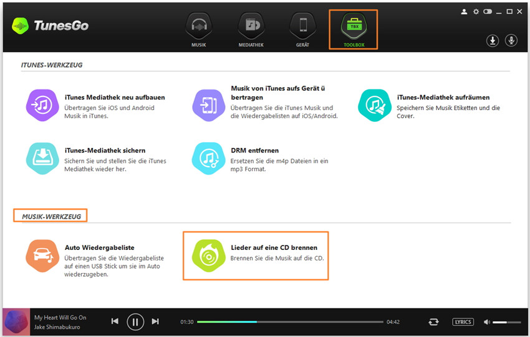Open 'iTunes-Mediathek sichern' title
Screen dimensions: 530x337
(105, 150)
